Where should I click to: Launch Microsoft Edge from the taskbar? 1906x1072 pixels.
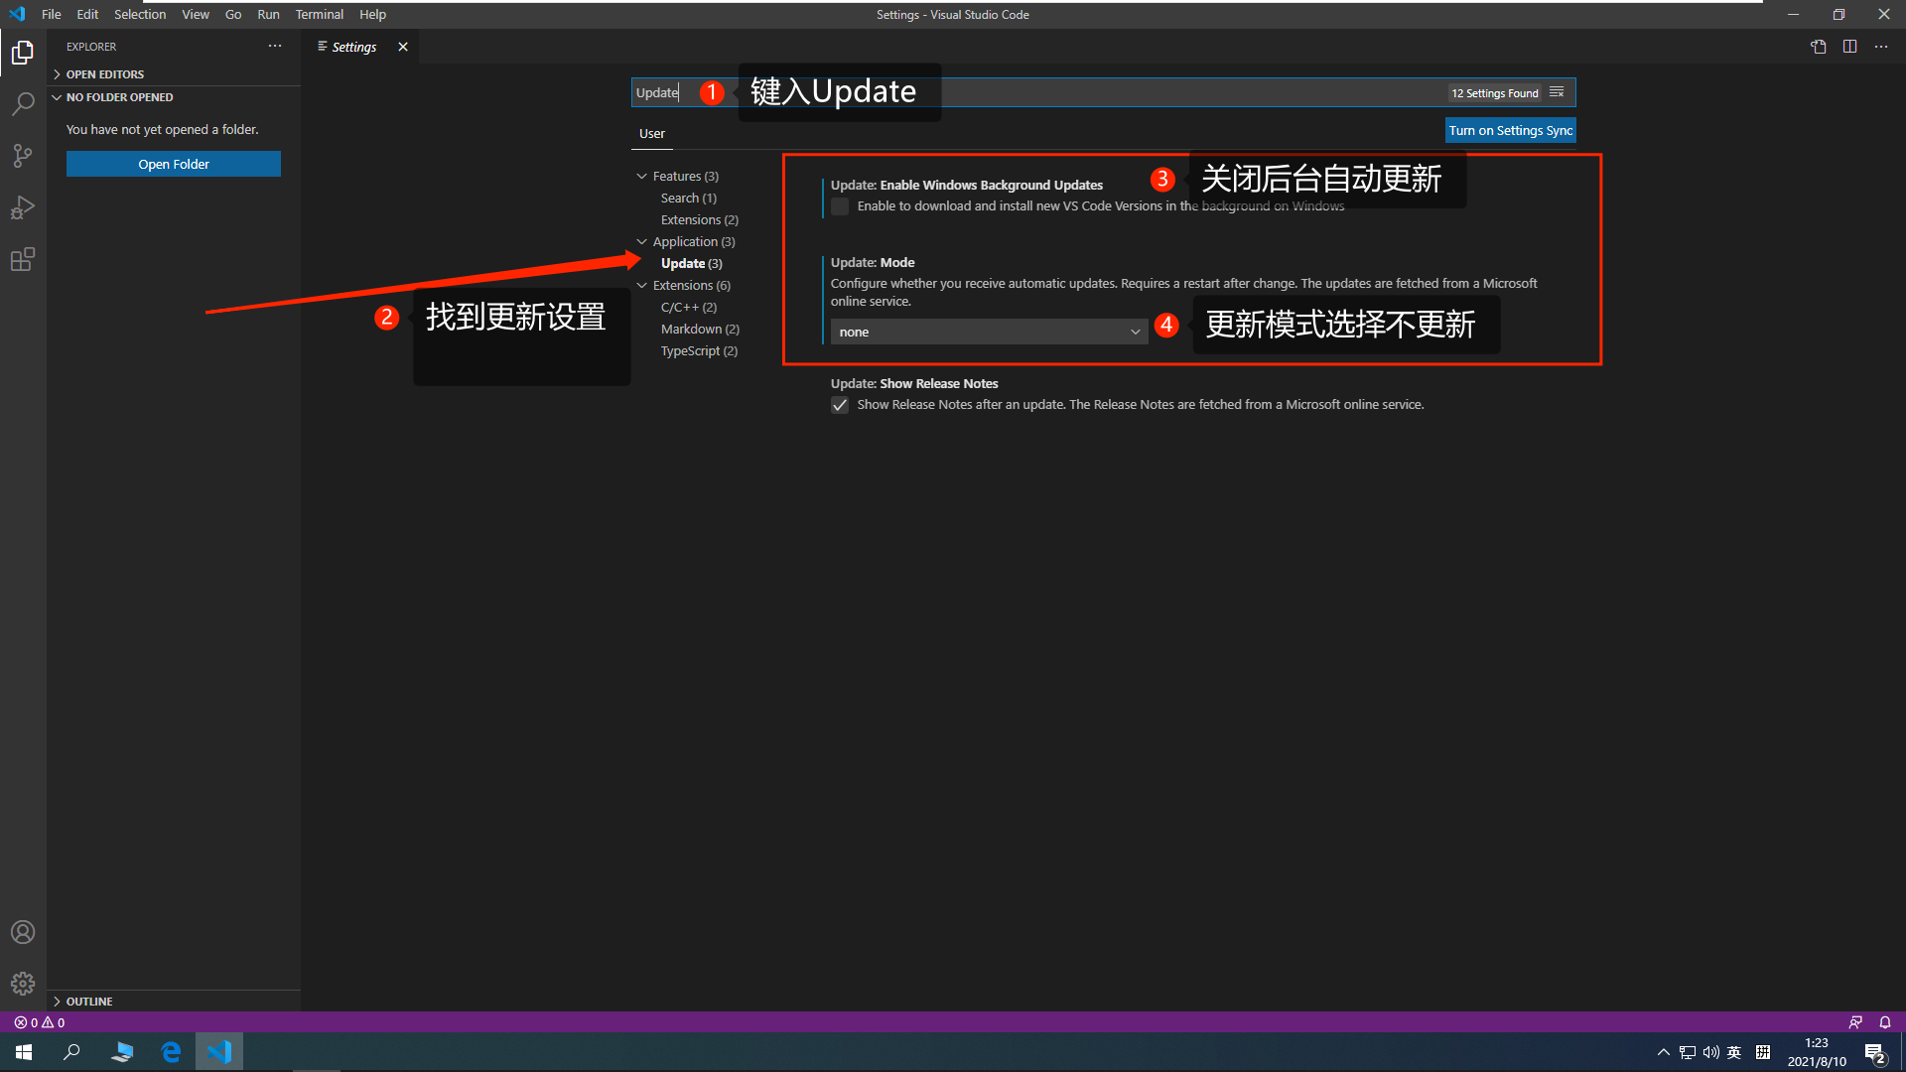(171, 1051)
